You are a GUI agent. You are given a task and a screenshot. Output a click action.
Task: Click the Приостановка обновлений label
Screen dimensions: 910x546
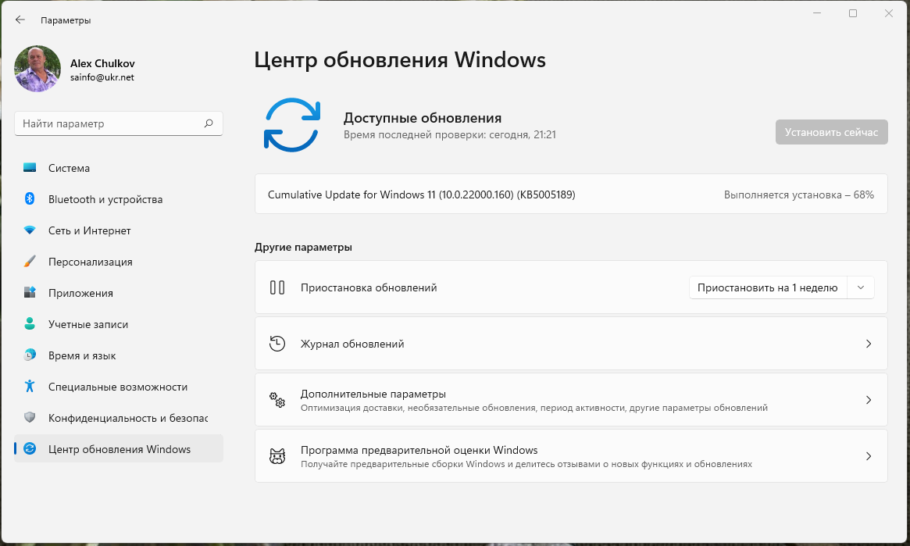coord(369,287)
